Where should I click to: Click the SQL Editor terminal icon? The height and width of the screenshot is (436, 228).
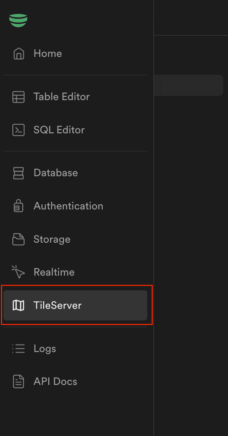(x=18, y=130)
